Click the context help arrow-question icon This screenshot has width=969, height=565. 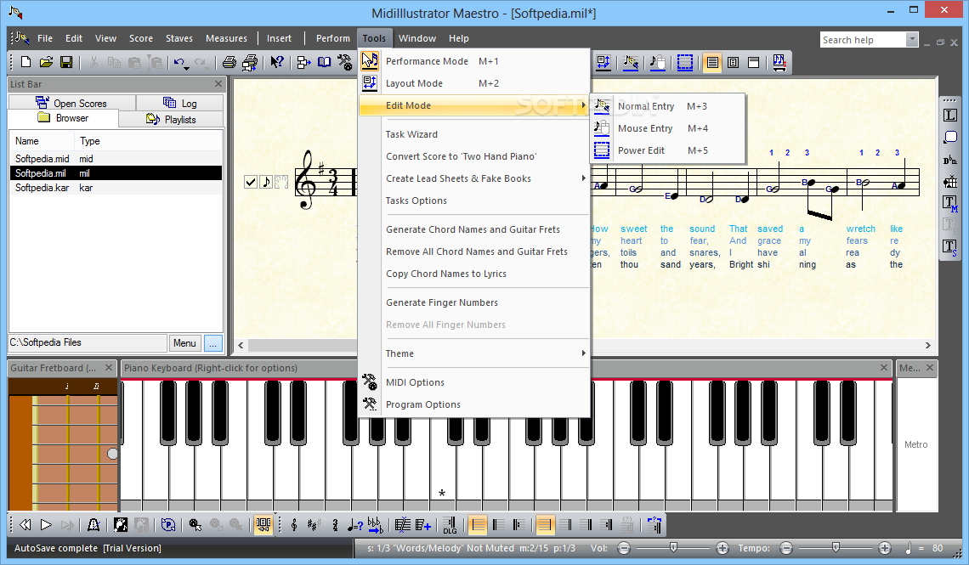[x=277, y=62]
